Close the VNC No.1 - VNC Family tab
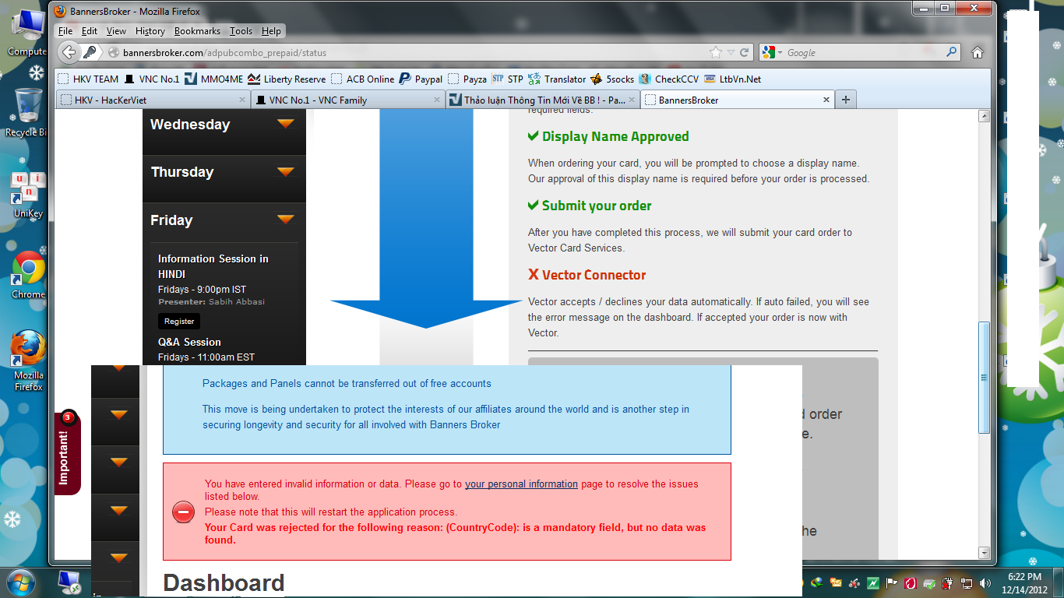1064x598 pixels. coord(436,100)
